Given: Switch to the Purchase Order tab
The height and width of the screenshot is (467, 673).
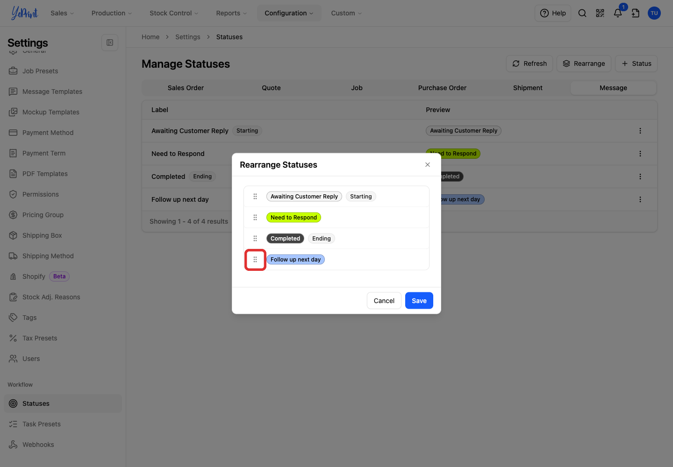Looking at the screenshot, I should [x=442, y=88].
